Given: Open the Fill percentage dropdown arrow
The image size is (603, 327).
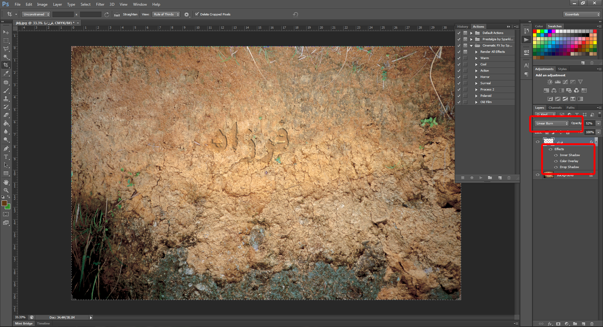Looking at the screenshot, I should click(598, 132).
